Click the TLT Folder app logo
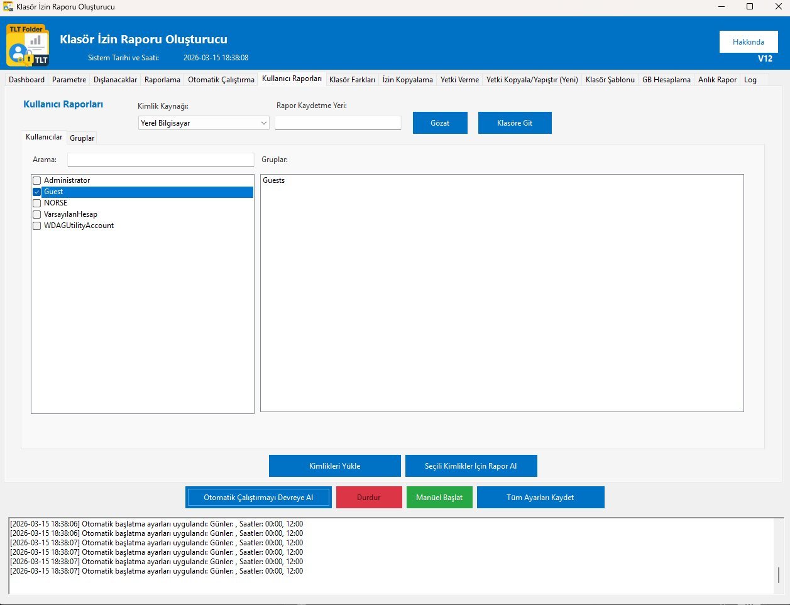The height and width of the screenshot is (605, 790). pyautogui.click(x=28, y=45)
